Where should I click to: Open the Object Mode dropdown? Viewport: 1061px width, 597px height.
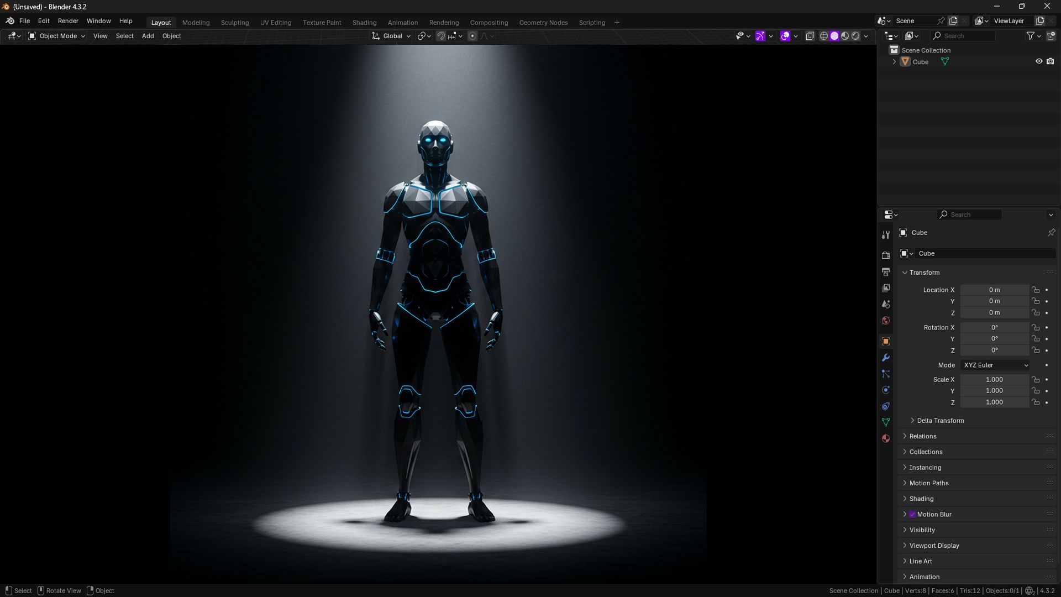(57, 36)
